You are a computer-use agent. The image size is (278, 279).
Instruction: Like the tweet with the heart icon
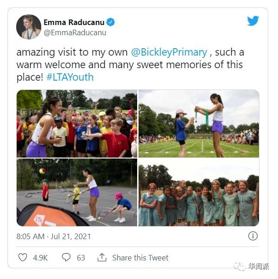click(23, 257)
